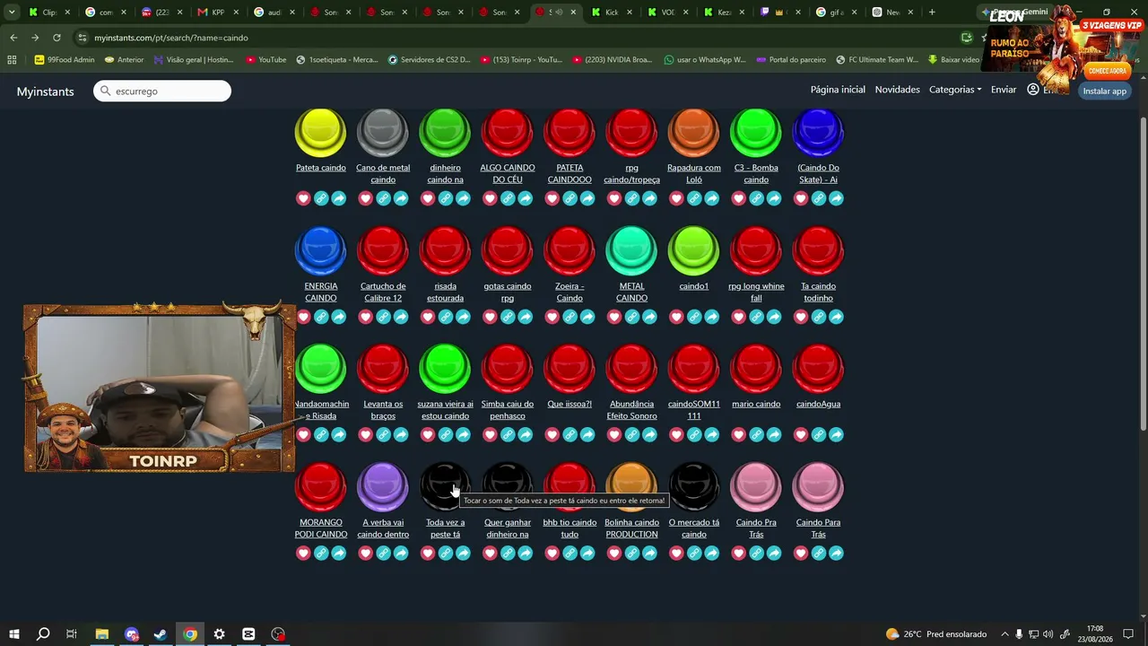Share the Zoeira - Caindo sound
The image size is (1148, 646).
(x=587, y=317)
